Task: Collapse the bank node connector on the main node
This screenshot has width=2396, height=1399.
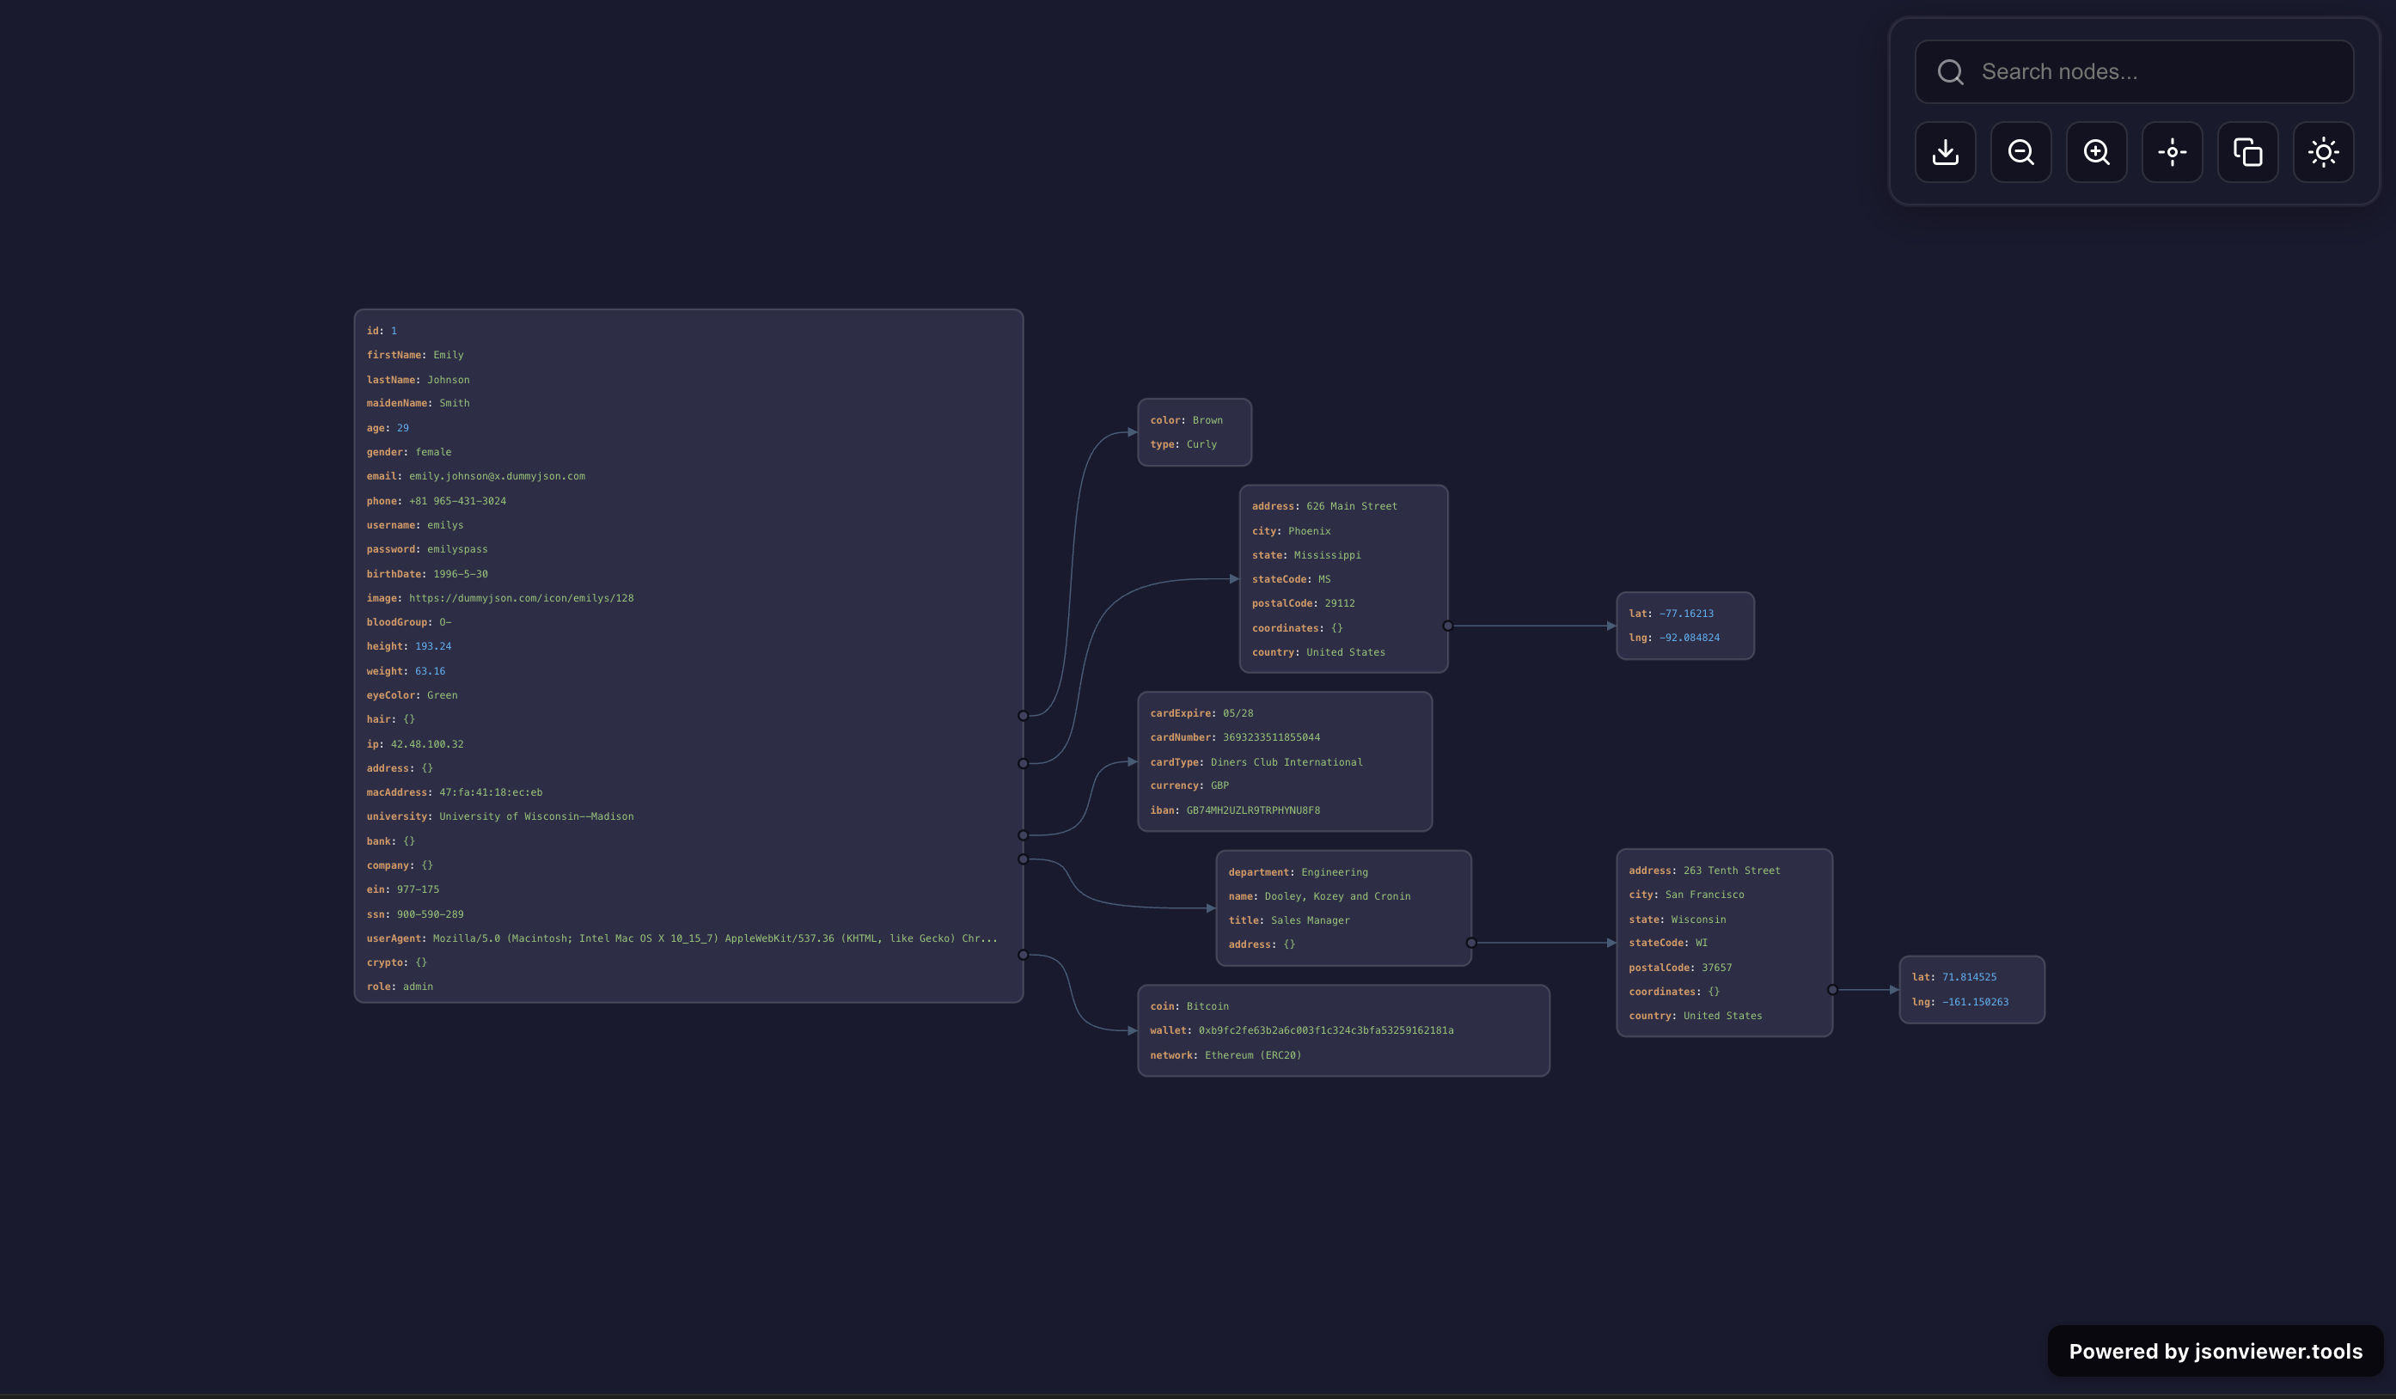Action: click(1023, 834)
